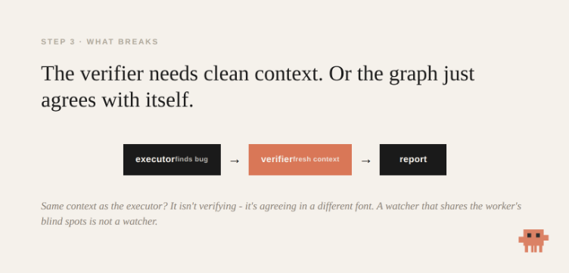Image resolution: width=569 pixels, height=273 pixels.
Task: Click the headline 'The verifier needs clean context'
Action: (x=182, y=74)
